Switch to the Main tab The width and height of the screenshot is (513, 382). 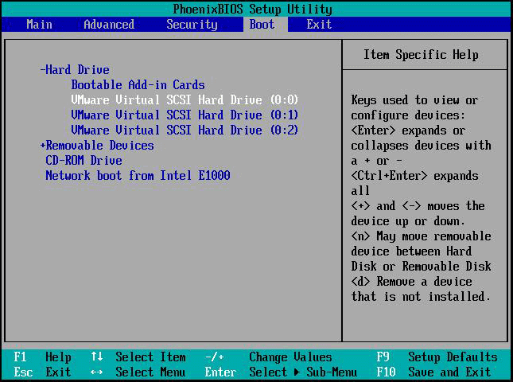pyautogui.click(x=39, y=24)
